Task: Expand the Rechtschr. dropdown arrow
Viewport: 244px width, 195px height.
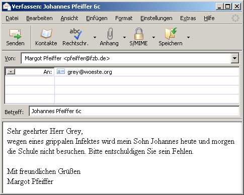Action: pos(95,37)
